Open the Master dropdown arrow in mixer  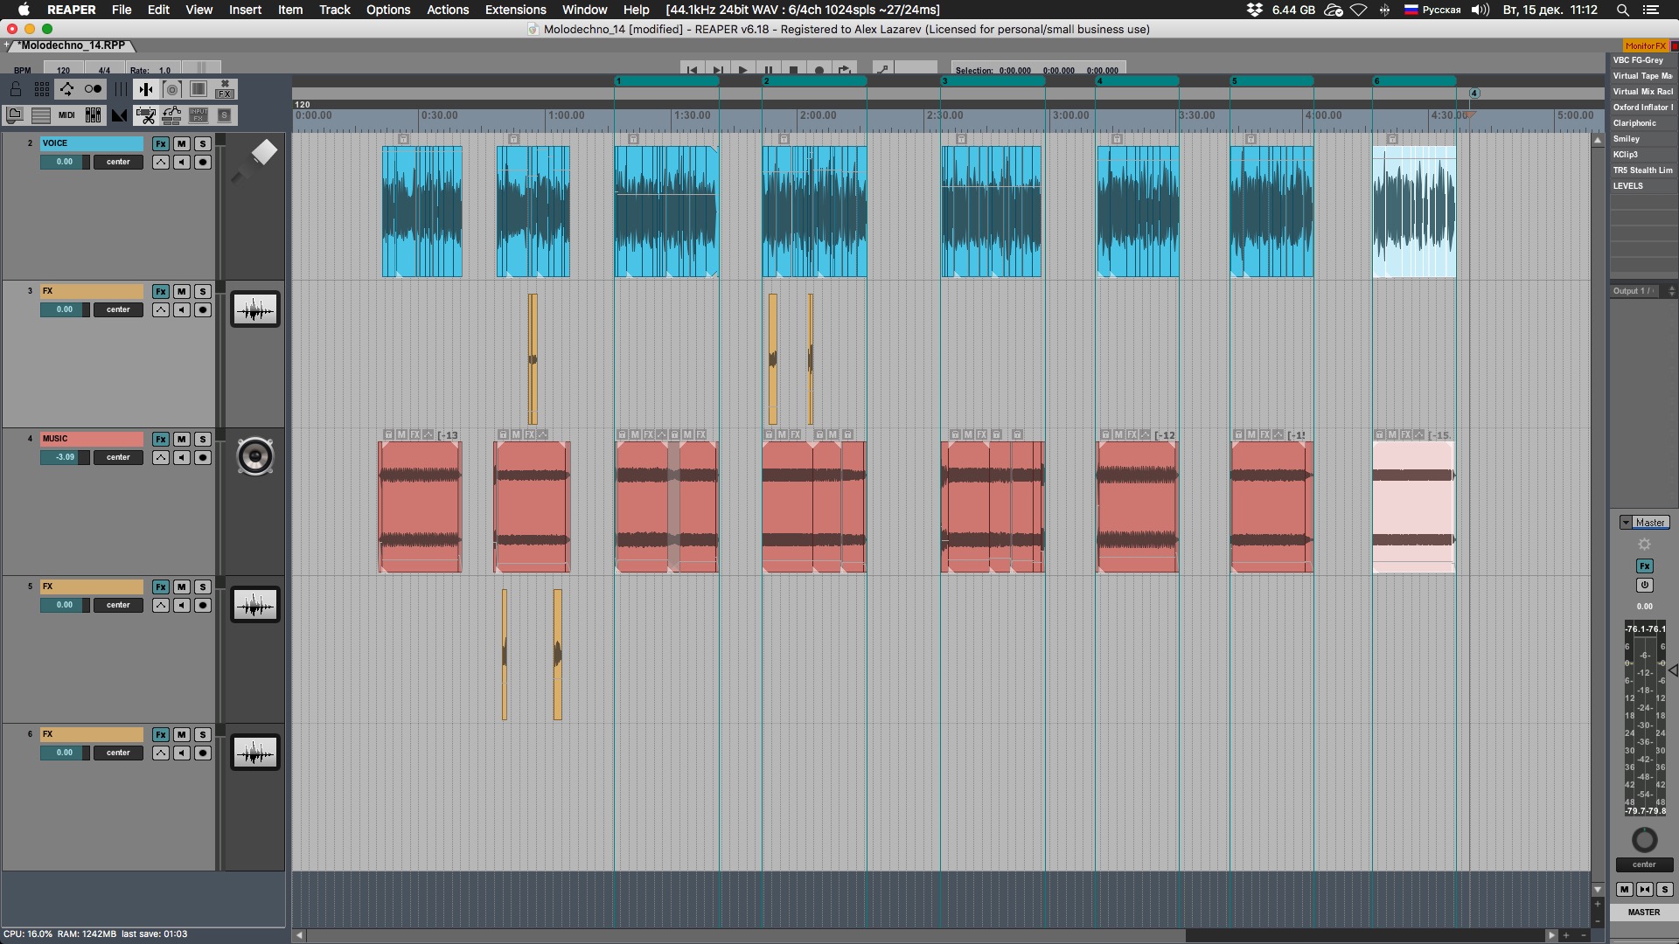coord(1626,523)
